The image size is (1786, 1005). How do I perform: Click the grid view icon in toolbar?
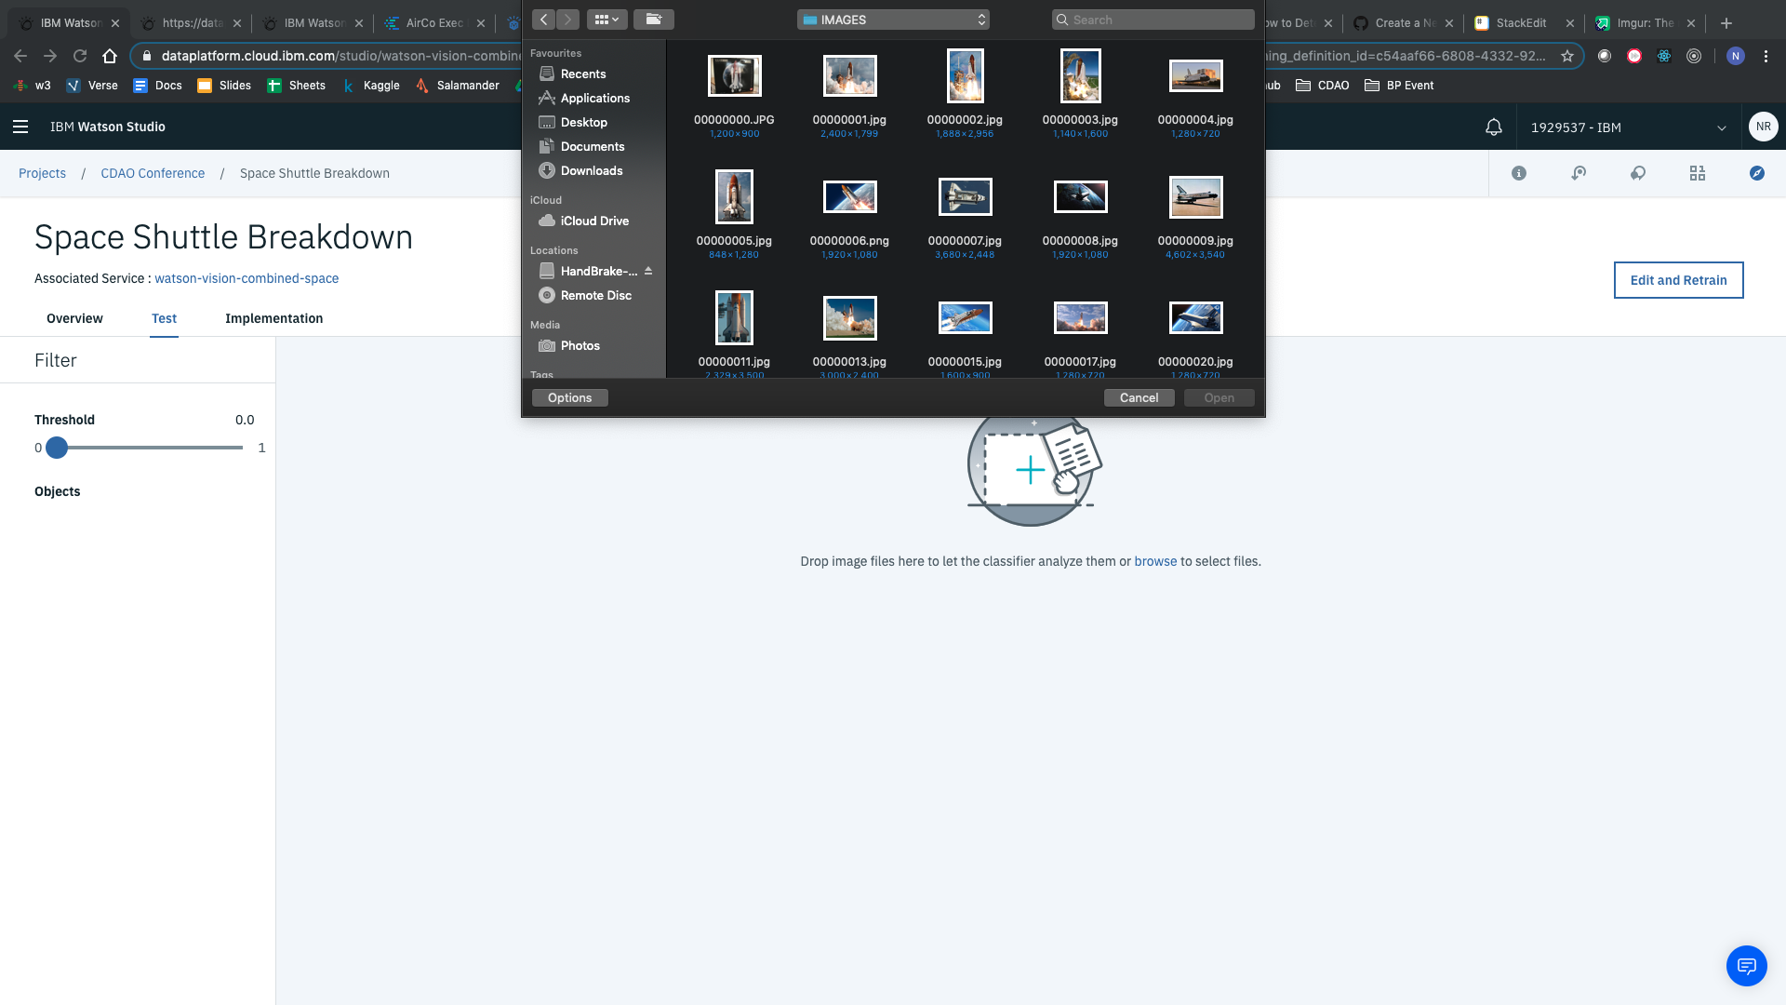(606, 20)
